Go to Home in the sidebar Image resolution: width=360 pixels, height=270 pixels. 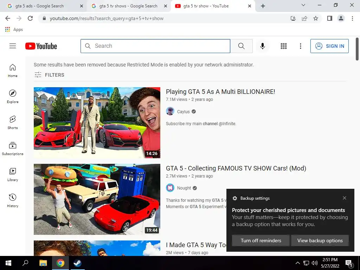[13, 71]
